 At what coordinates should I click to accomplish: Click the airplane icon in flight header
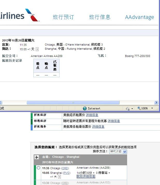tap(37, 157)
